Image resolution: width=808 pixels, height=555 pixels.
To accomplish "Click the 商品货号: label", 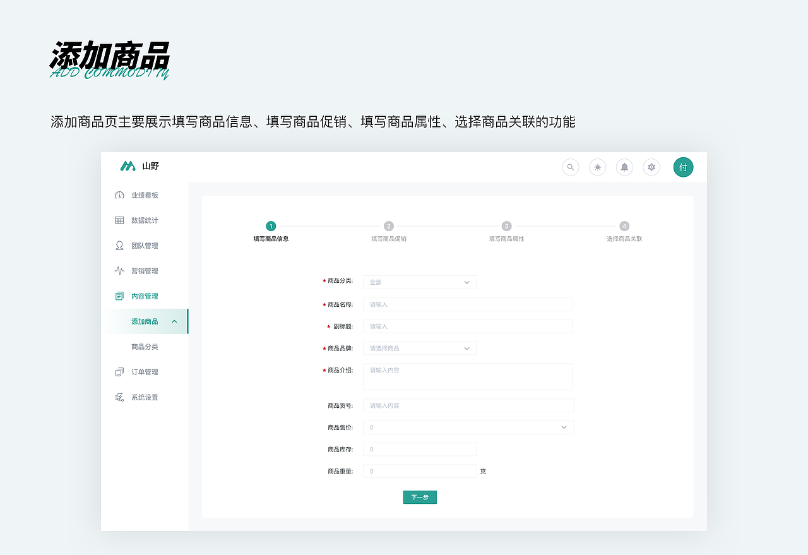I will pyautogui.click(x=340, y=405).
